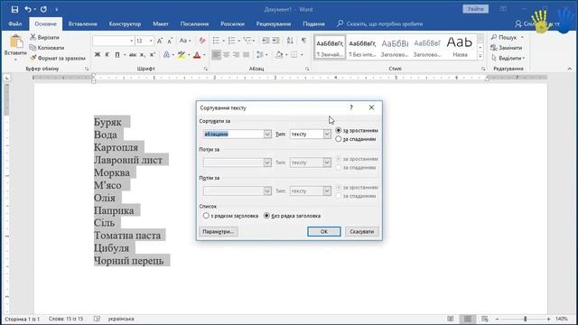Apply underline with the П button

click(117, 54)
